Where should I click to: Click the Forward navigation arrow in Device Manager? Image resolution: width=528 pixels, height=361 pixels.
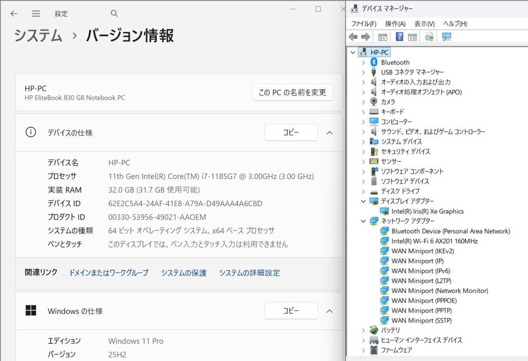pos(365,36)
